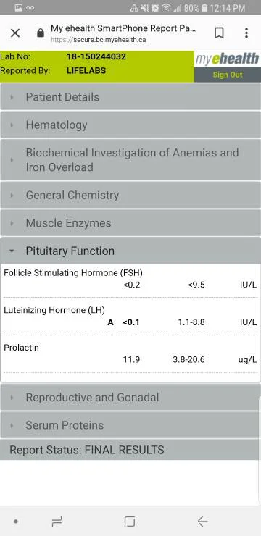Expand the General Chemistry section
This screenshot has height=536, width=261.
(x=130, y=195)
